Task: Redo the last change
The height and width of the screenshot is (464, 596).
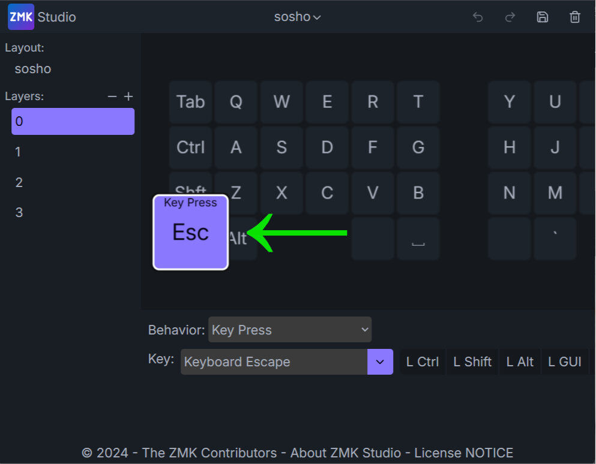Action: pyautogui.click(x=510, y=17)
